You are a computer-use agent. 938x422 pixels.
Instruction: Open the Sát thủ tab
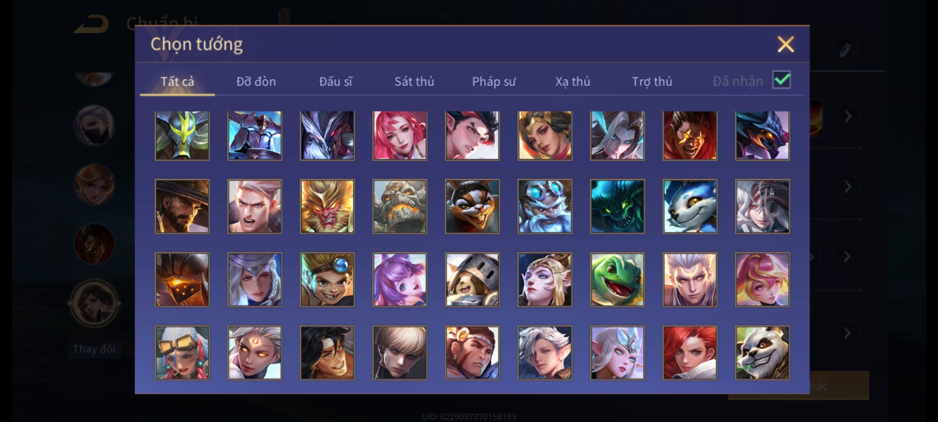pos(414,81)
